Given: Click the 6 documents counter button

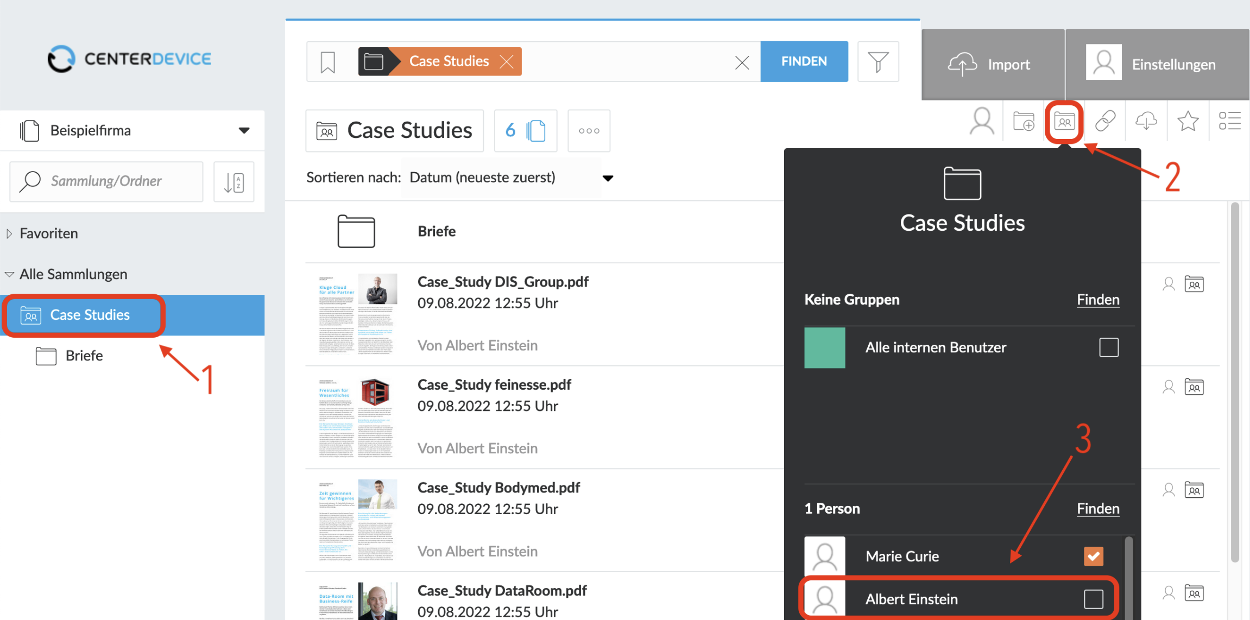Looking at the screenshot, I should (525, 131).
